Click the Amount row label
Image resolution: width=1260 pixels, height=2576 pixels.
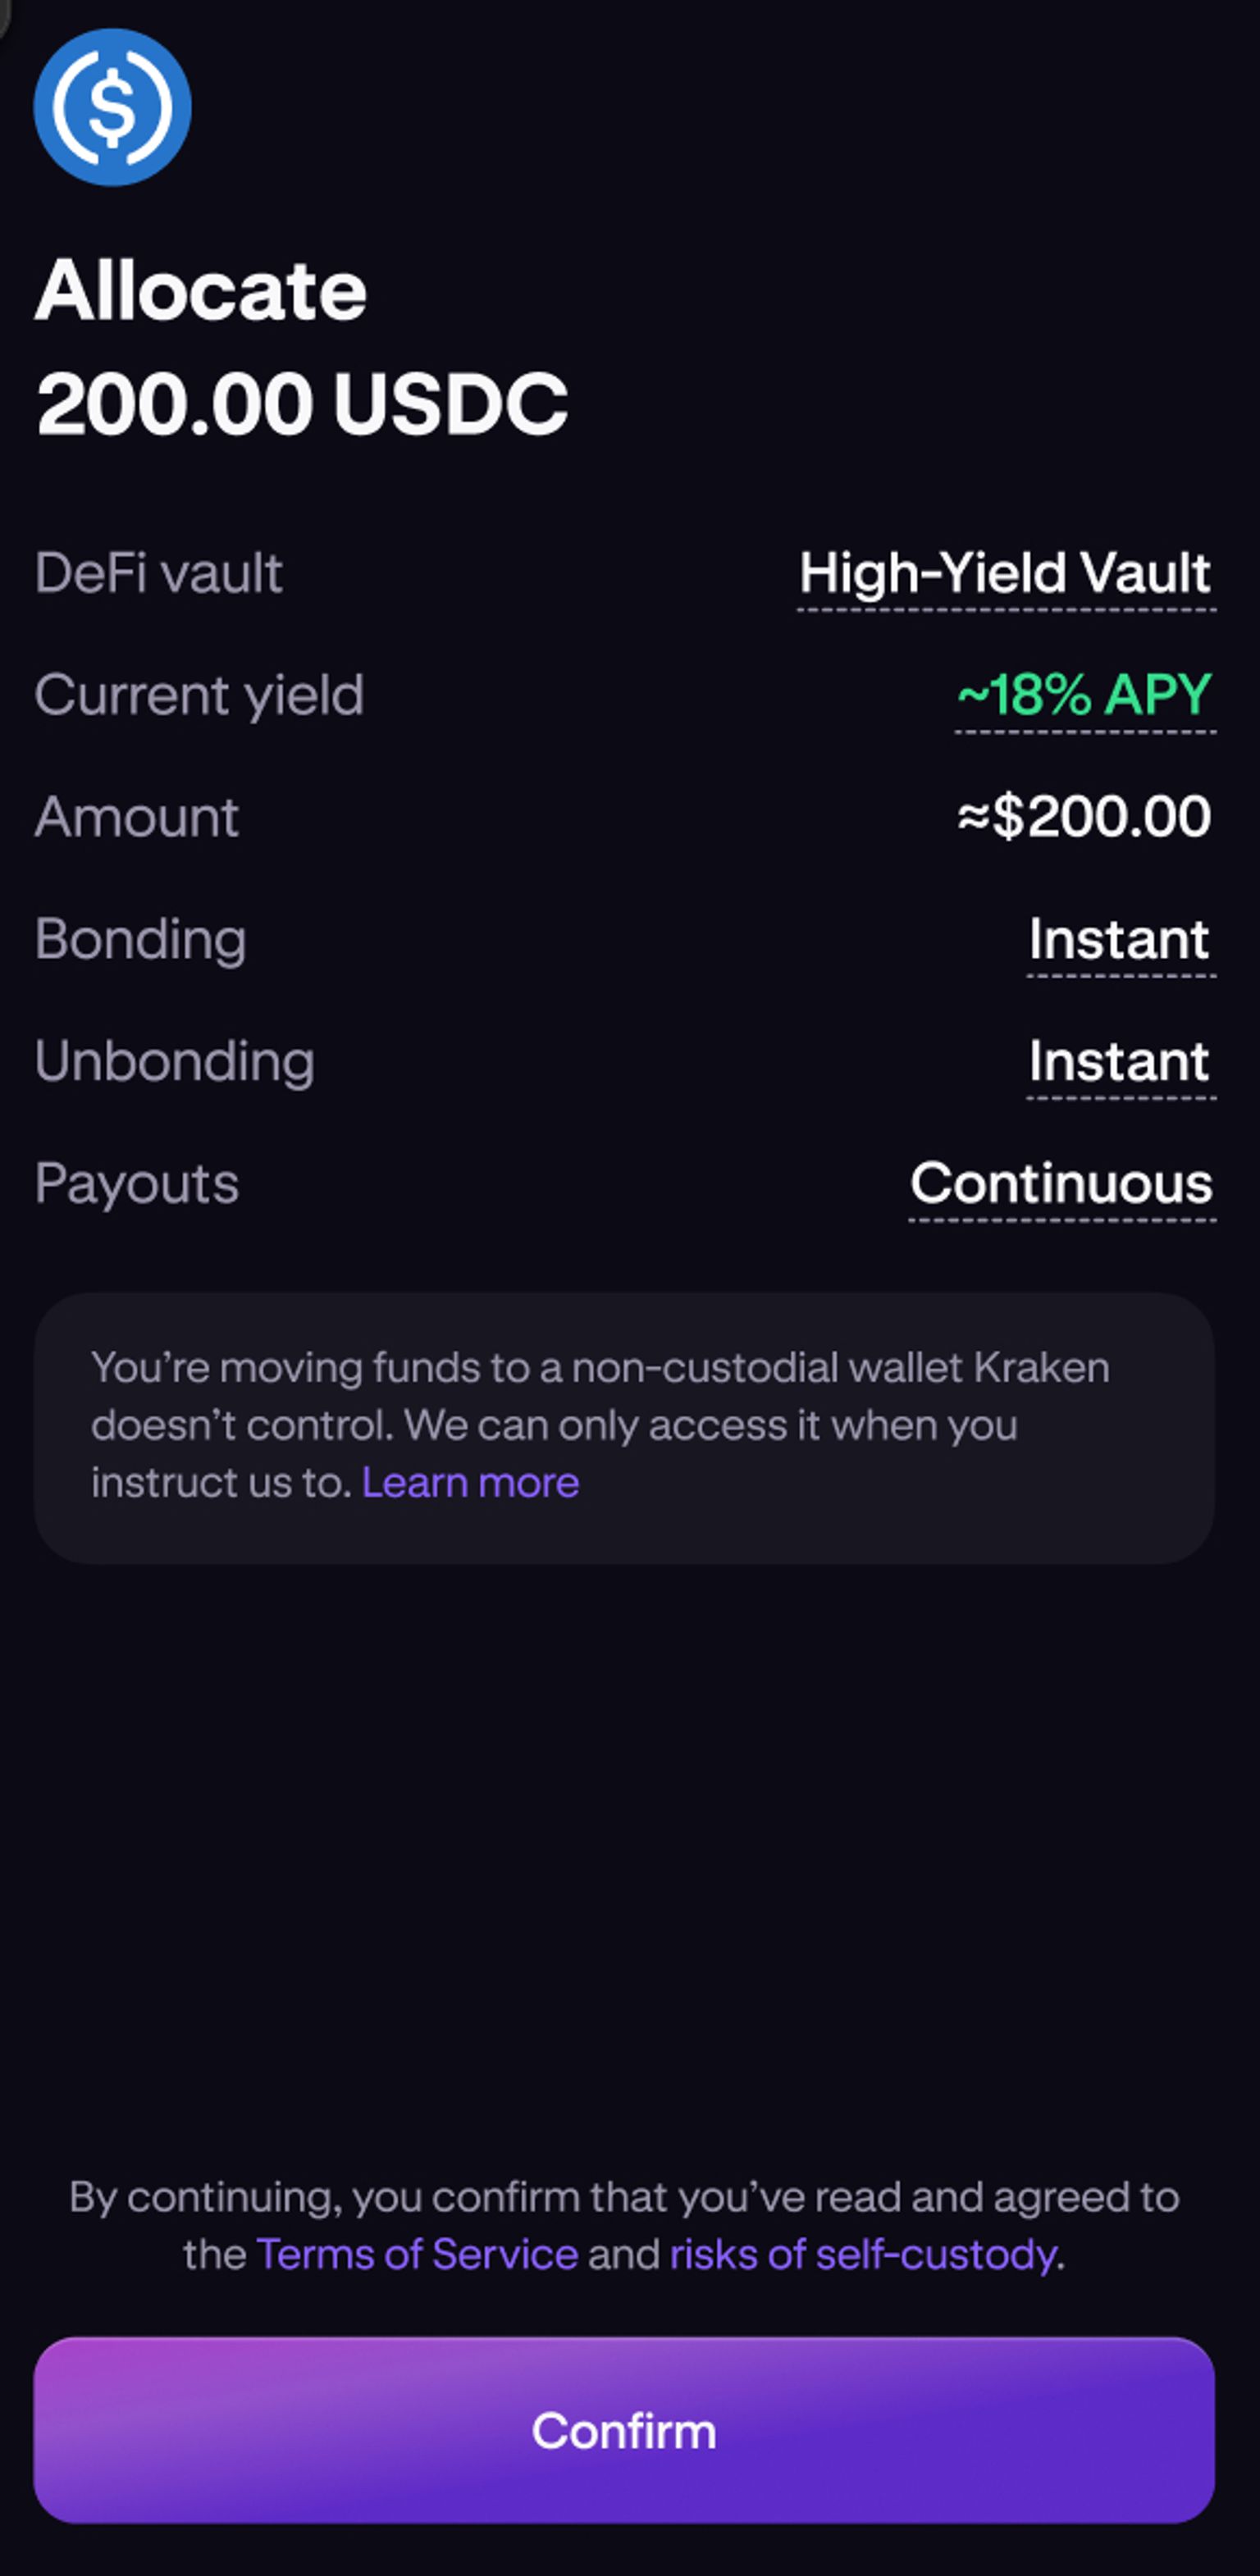[137, 817]
